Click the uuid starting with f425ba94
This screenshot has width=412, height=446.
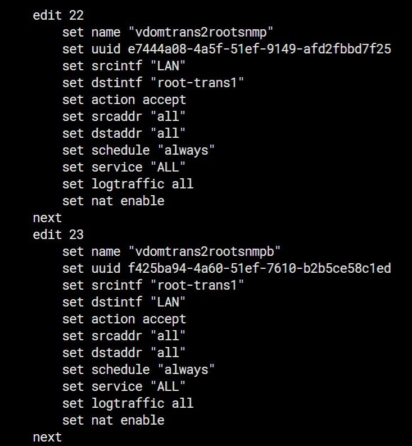tap(256, 268)
